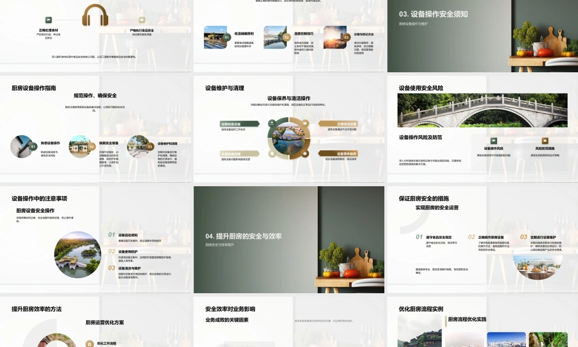Click the 02 badge beside 佩戴安全装备
The image size is (578, 347).
click(91, 147)
